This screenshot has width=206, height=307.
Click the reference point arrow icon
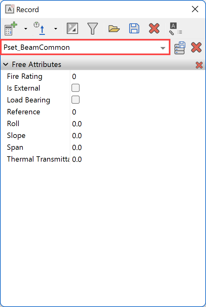click(41, 29)
